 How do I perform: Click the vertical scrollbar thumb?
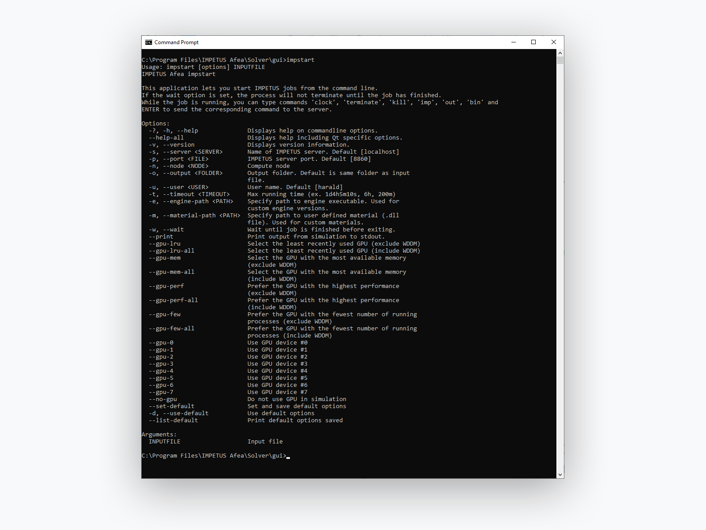(560, 61)
